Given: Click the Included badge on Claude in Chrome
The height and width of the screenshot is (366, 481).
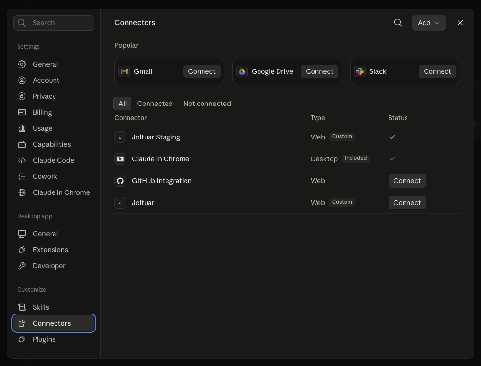Looking at the screenshot, I should 355,158.
